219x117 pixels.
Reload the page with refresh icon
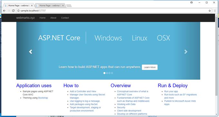click(13, 11)
